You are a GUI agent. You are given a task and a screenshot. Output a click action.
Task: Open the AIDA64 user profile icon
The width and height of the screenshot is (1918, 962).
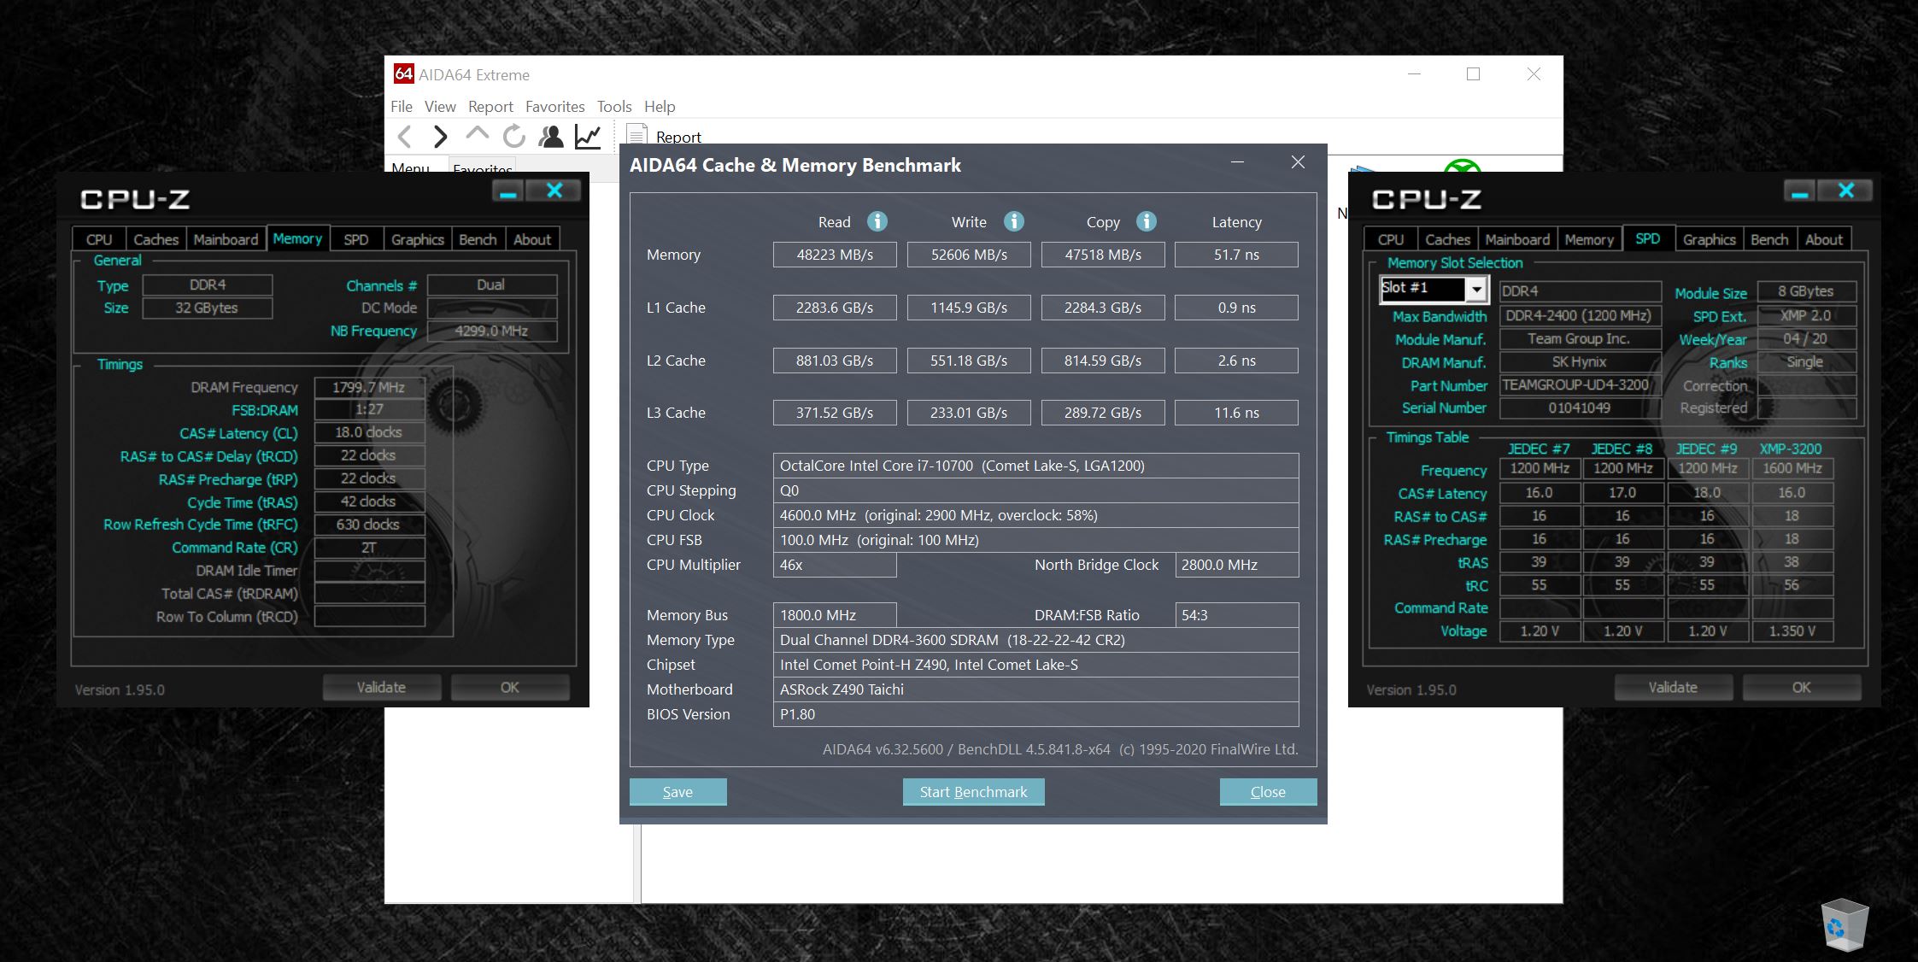551,136
